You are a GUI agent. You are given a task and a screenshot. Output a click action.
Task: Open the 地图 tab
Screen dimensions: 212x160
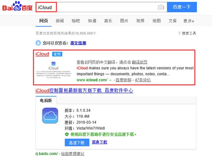(x=157, y=21)
